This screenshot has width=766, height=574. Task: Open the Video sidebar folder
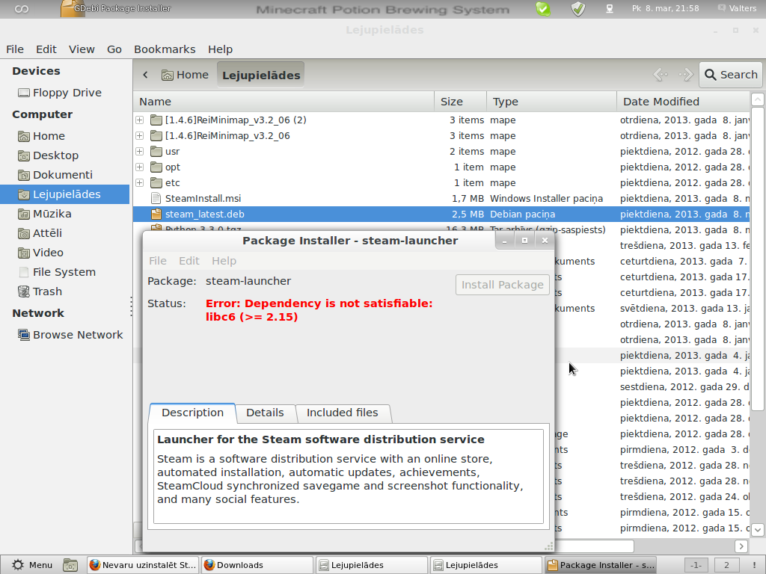tap(40, 253)
